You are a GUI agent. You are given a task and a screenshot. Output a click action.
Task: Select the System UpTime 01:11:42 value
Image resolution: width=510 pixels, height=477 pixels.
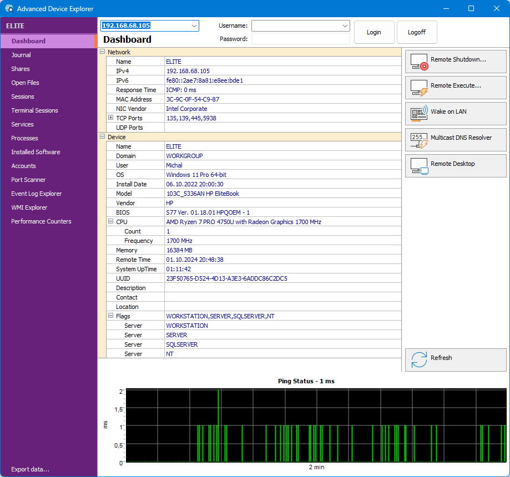(x=179, y=269)
